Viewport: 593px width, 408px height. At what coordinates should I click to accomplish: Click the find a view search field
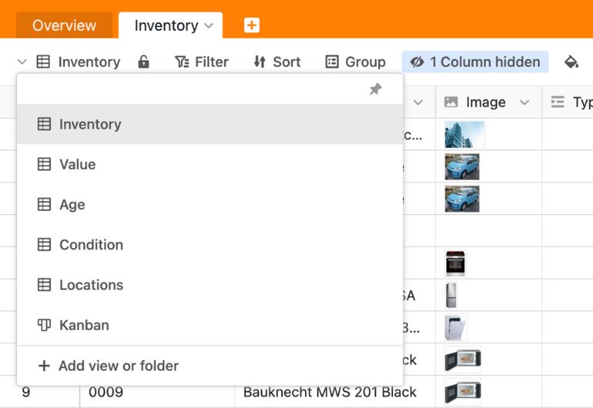(x=193, y=90)
